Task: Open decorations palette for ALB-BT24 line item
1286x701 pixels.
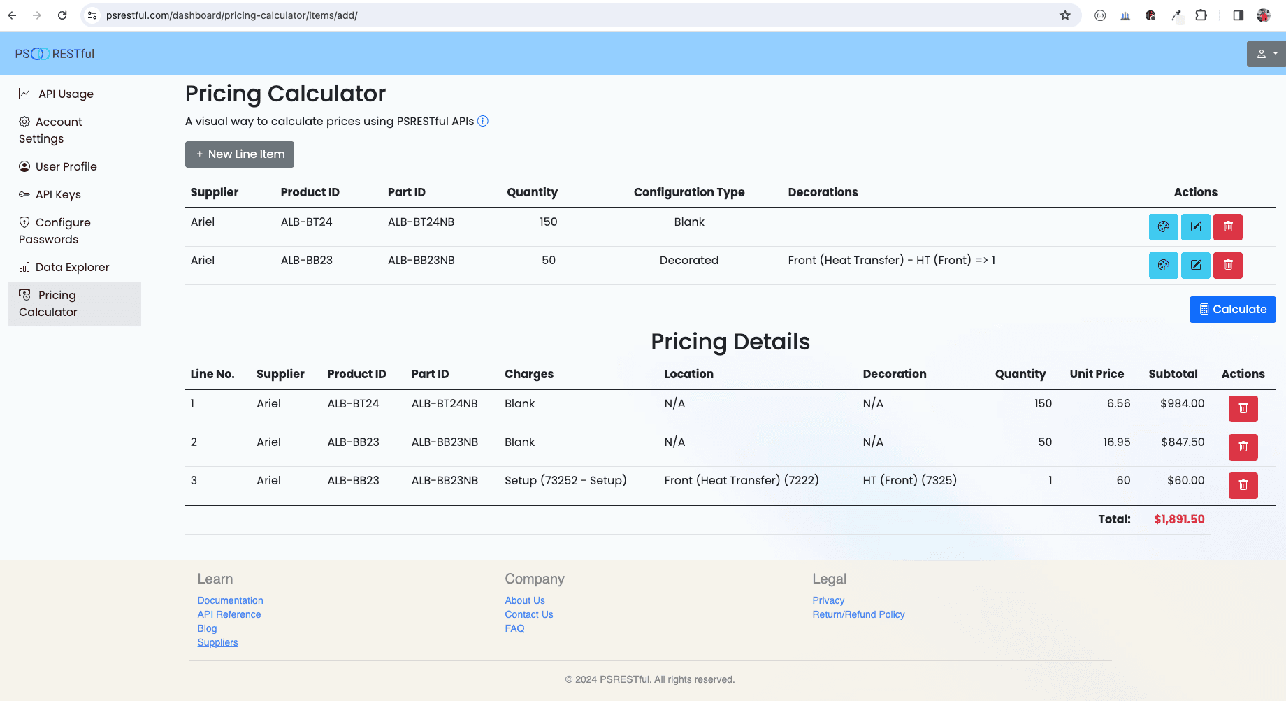Action: (x=1163, y=227)
